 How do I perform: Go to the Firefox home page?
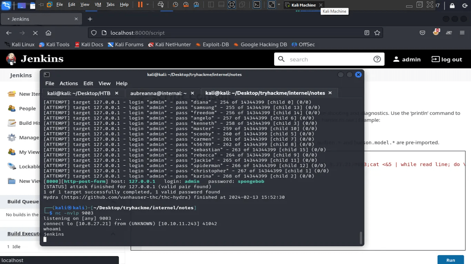[48, 33]
